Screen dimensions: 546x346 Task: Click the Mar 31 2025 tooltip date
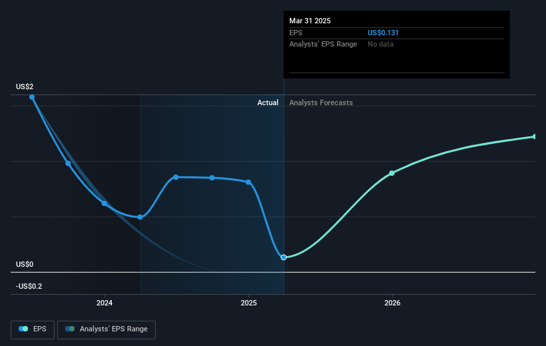coord(309,21)
